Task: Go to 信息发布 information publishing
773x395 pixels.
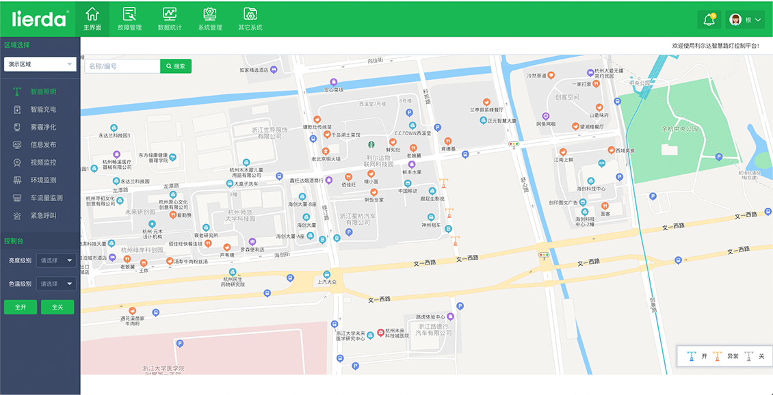Action: coord(42,145)
